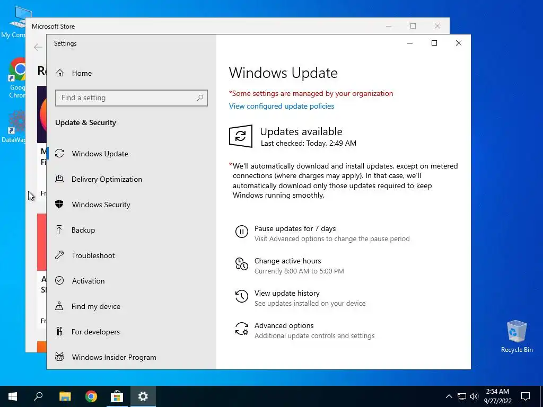Screen dimensions: 543x407
Task: Click Settings gear on taskbar
Action: pyautogui.click(x=143, y=396)
